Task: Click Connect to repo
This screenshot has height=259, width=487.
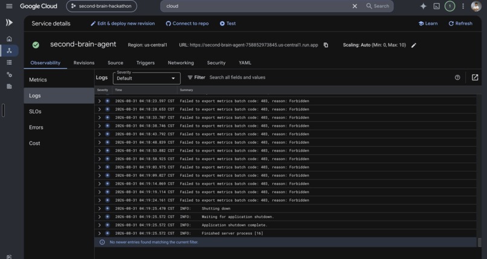Action: tap(187, 24)
